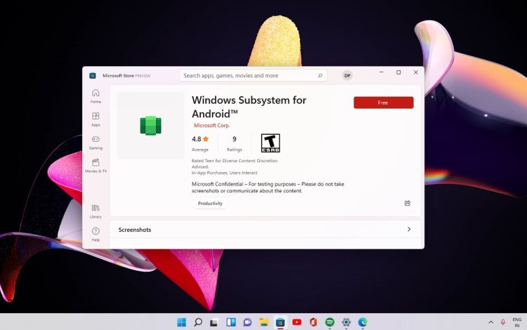Click the Productivity category tag
Screen dimensions: 527x330
(x=210, y=204)
